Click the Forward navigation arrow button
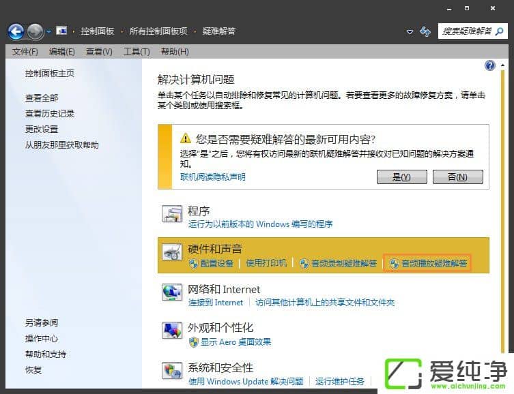 35,31
